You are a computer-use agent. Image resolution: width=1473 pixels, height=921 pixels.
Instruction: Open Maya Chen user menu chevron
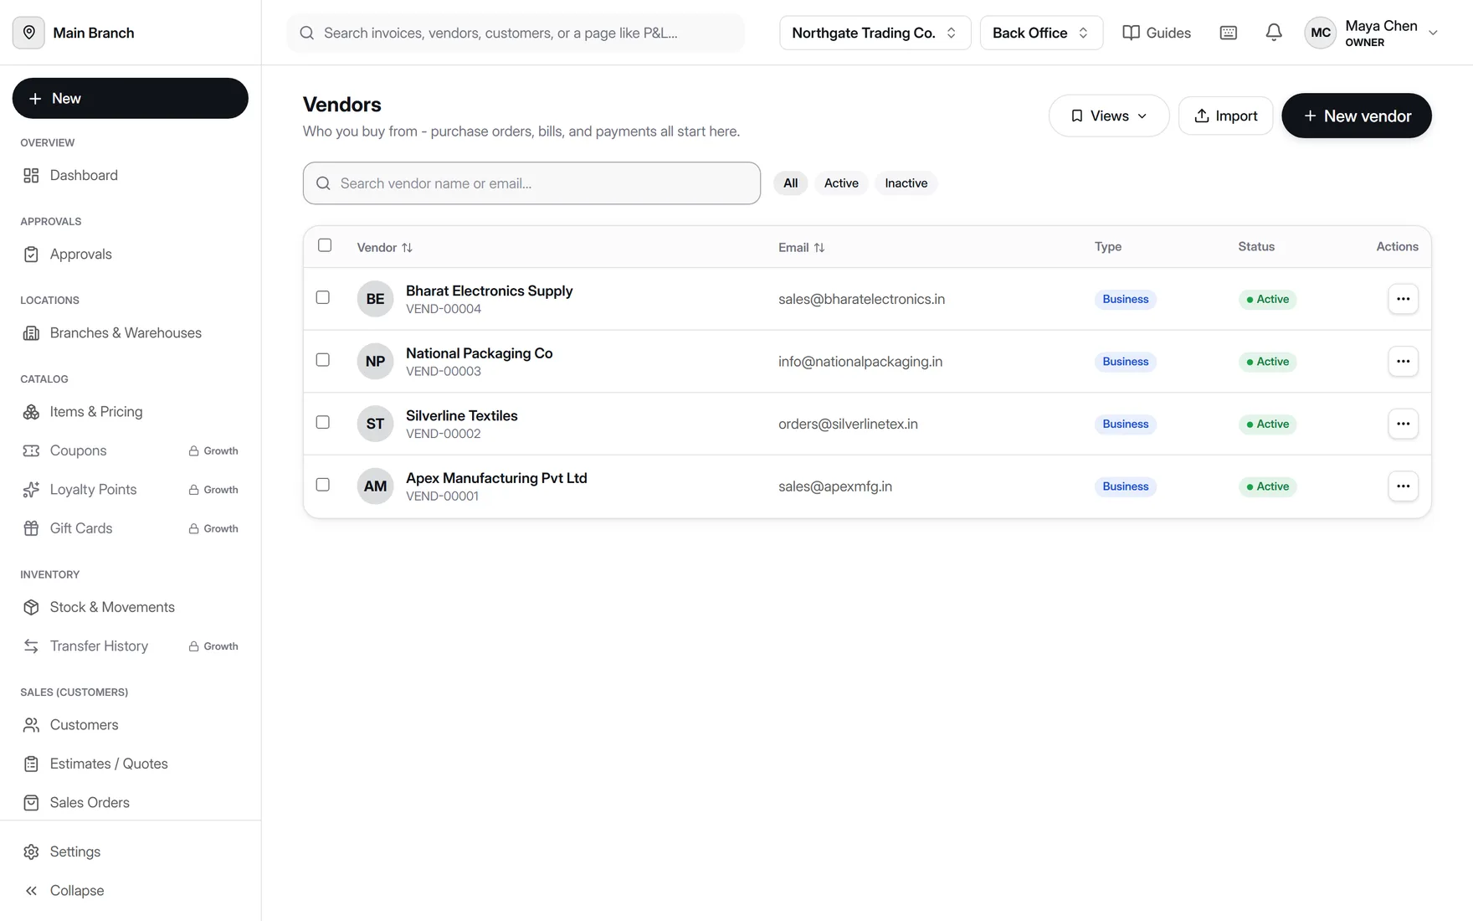[1432, 33]
